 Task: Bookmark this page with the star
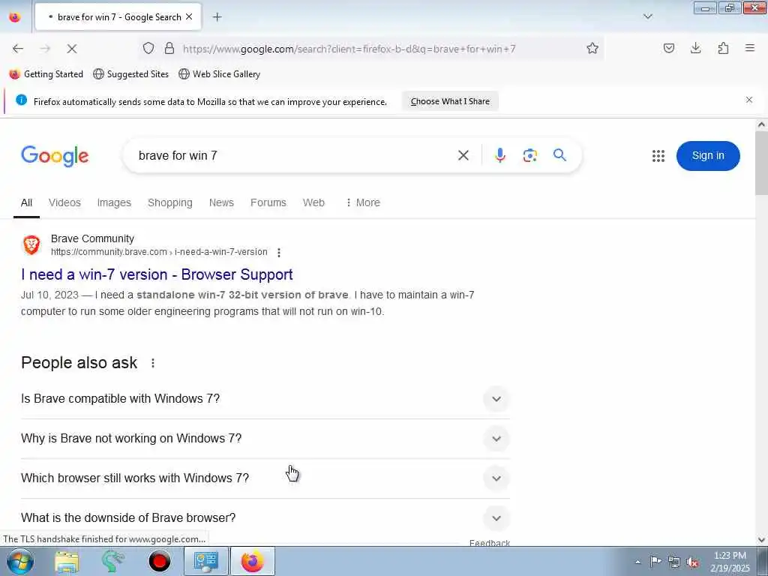[592, 48]
